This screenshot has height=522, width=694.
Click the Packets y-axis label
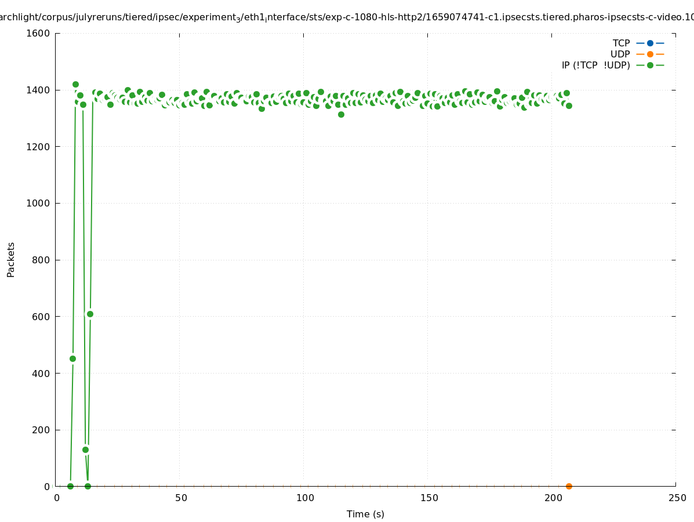coord(11,259)
